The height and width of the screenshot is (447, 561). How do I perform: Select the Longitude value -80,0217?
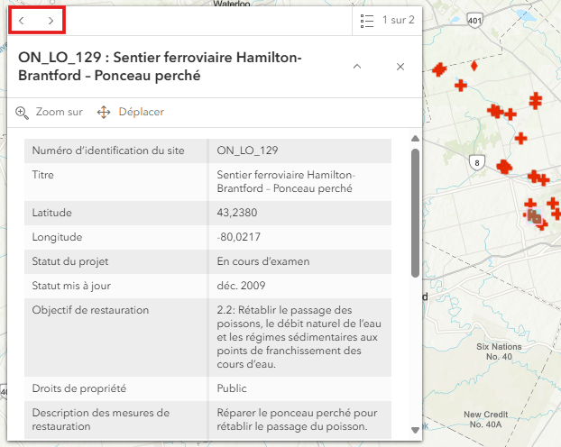(236, 237)
